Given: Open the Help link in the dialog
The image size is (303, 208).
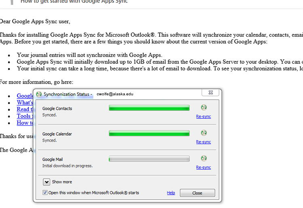Looking at the screenshot, I should click(x=171, y=193).
